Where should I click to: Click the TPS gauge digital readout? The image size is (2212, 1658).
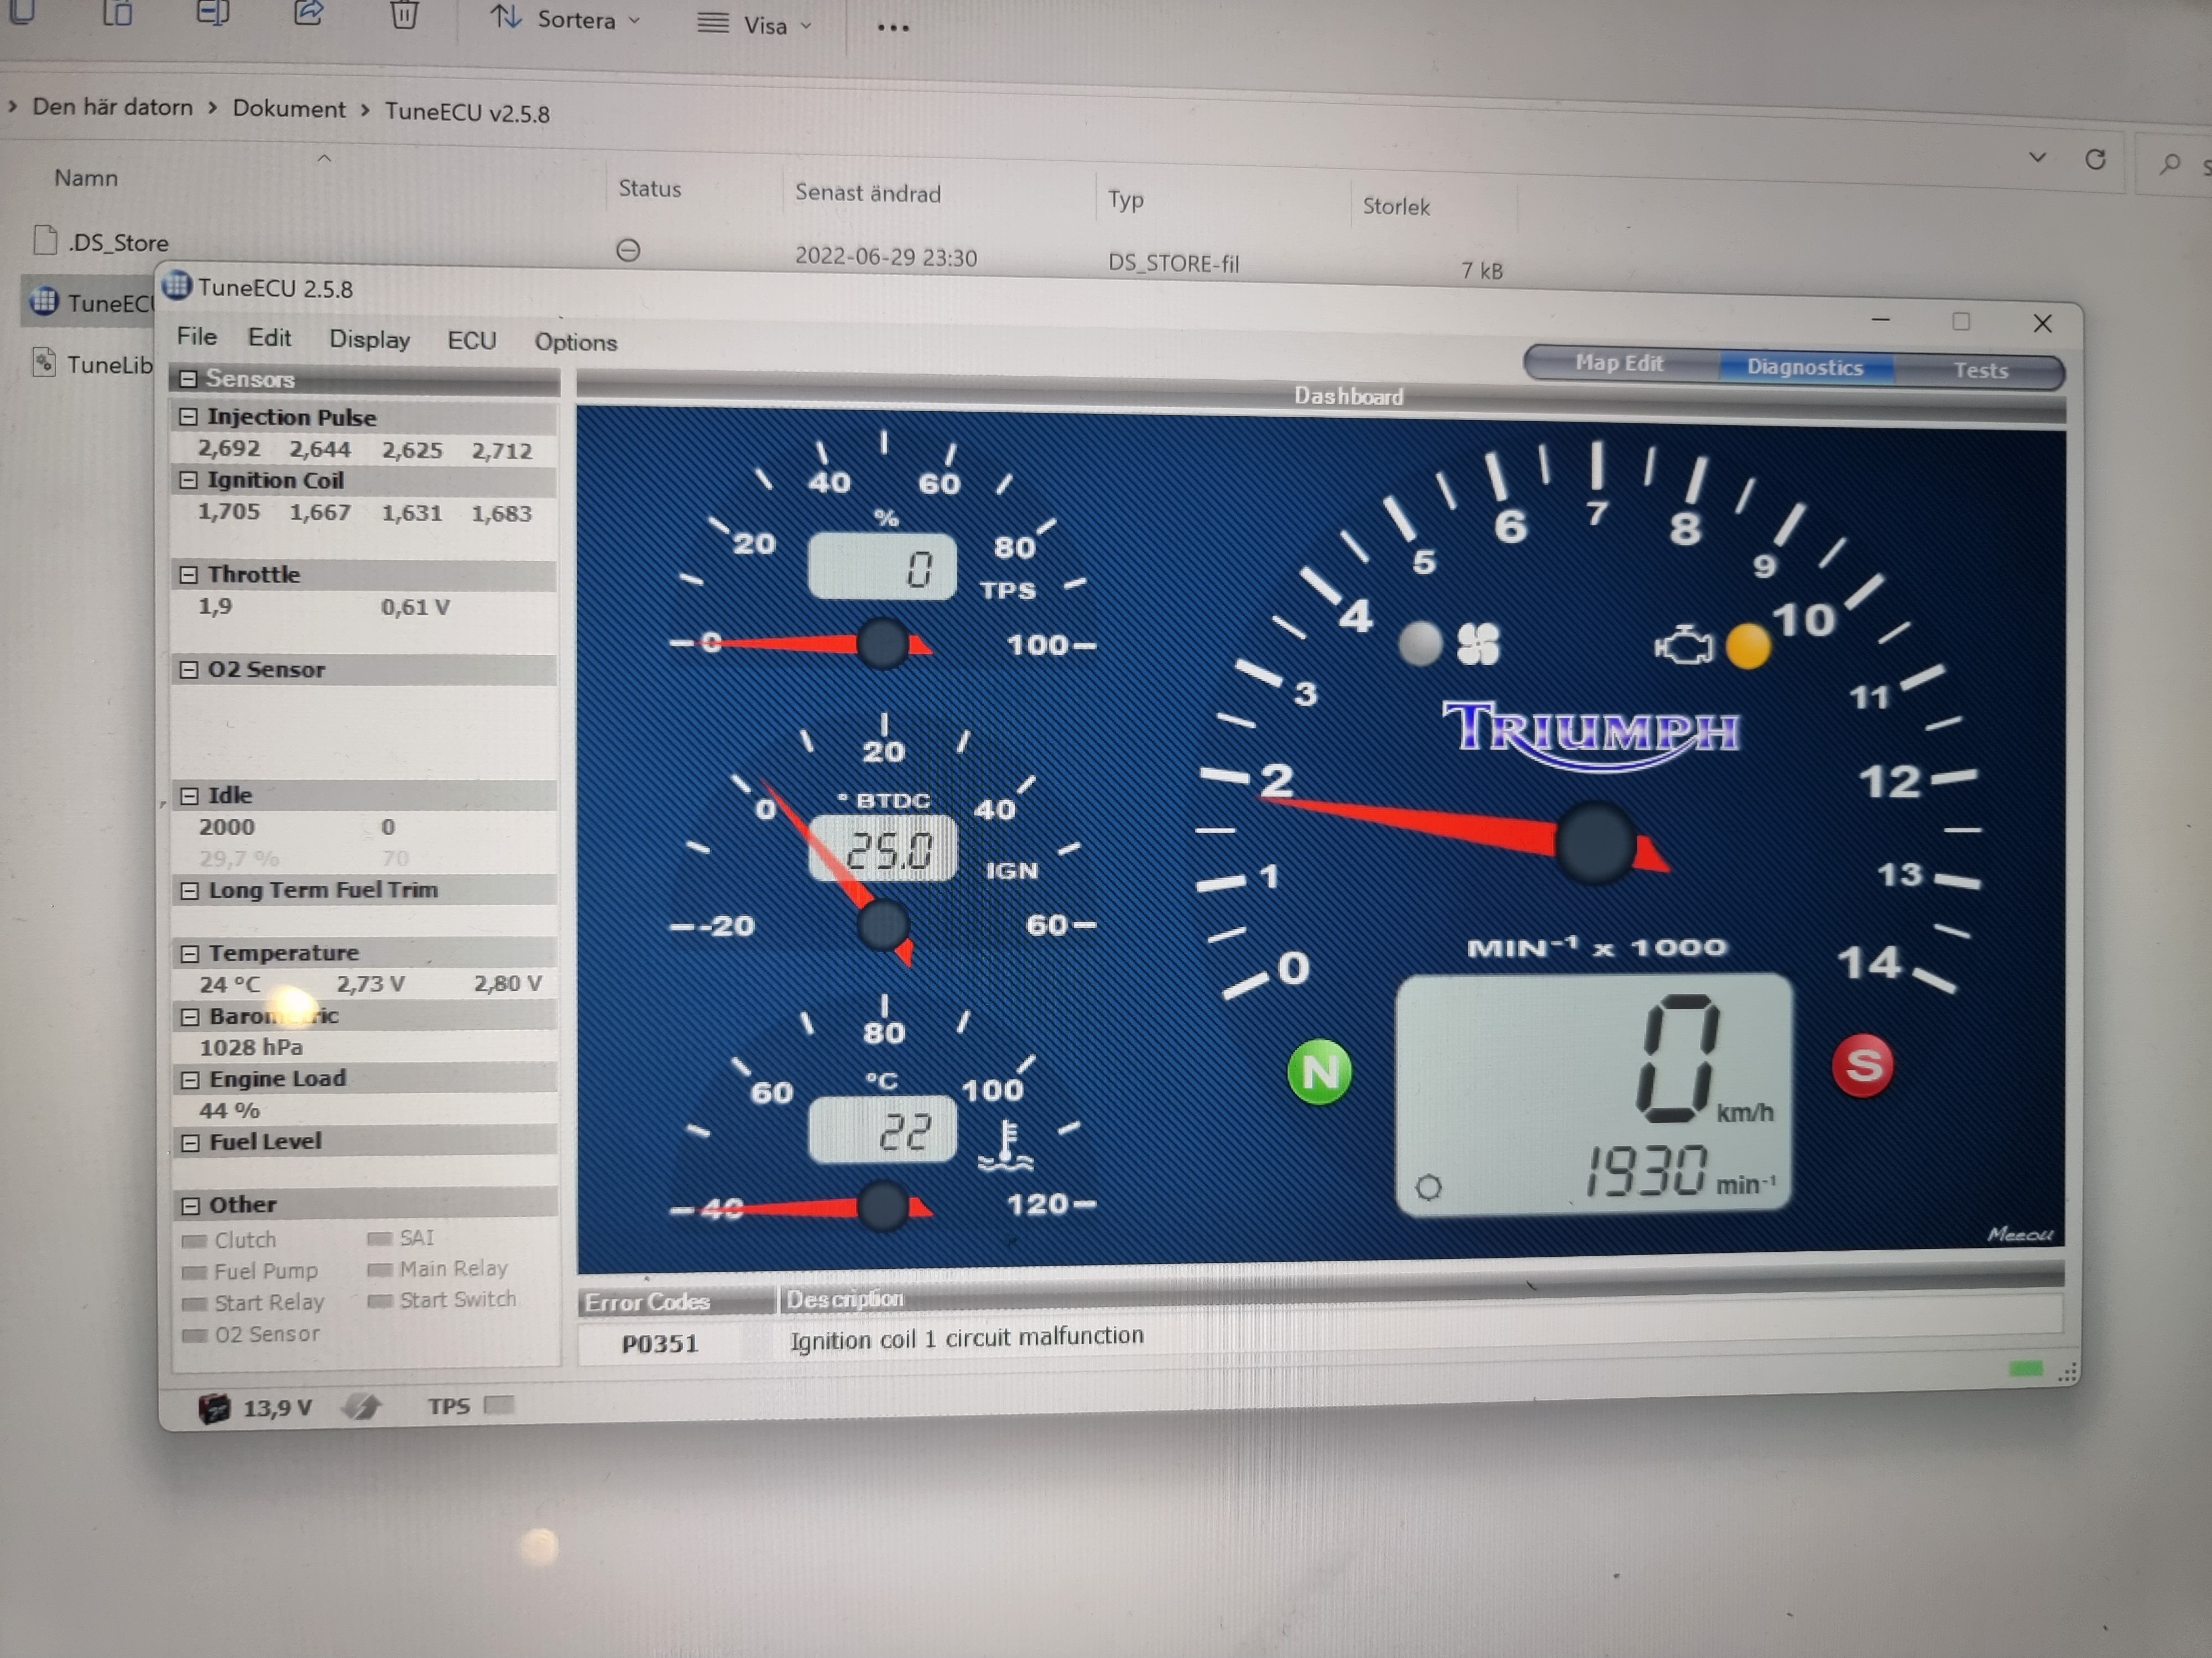(x=882, y=566)
